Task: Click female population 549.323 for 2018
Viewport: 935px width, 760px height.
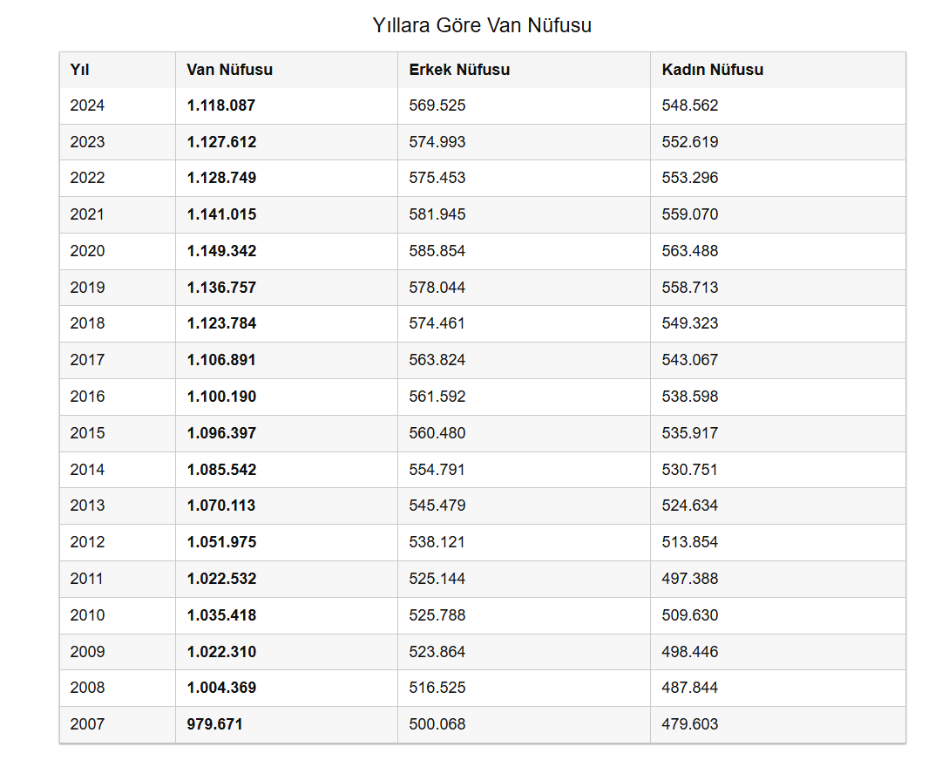Action: [x=690, y=323]
